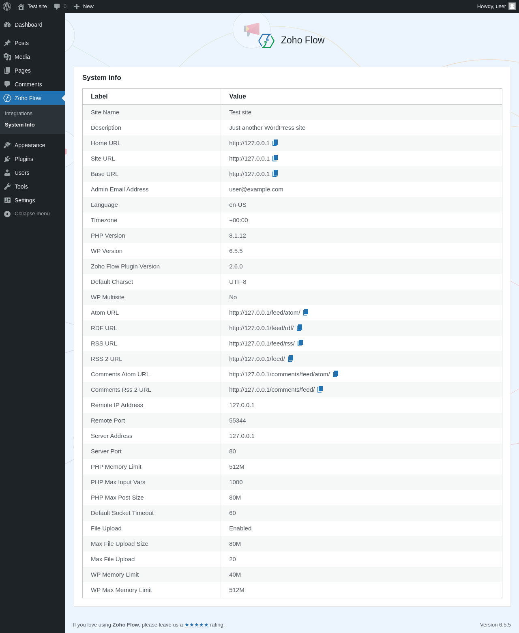519x633 pixels.
Task: Click the plugin version value 2.6.0
Action: point(236,266)
